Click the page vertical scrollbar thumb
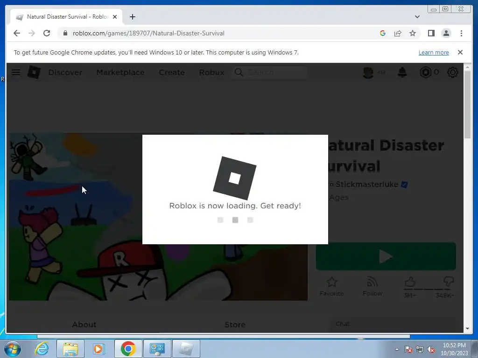This screenshot has height=358, width=478. coord(467,104)
